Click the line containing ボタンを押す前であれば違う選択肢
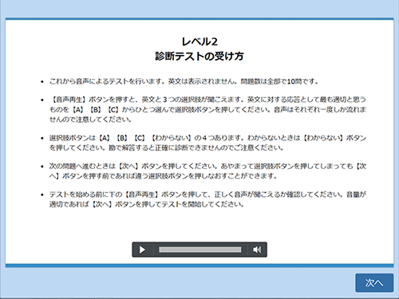Viewport: 399px width, 299px height. (x=163, y=176)
